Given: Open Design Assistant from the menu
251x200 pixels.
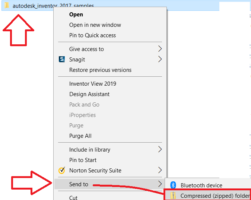Looking at the screenshot, I should tap(89, 94).
